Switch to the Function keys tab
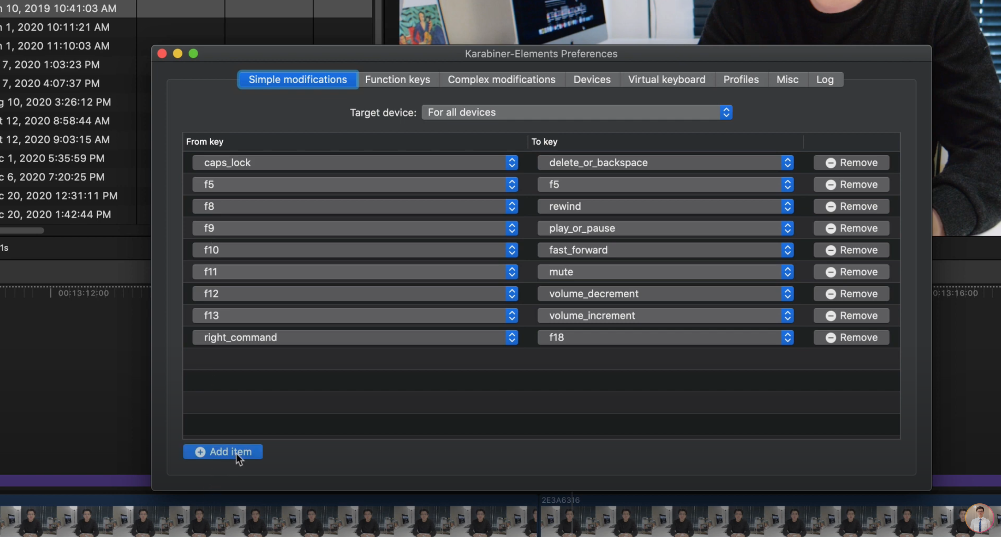1001x537 pixels. [x=397, y=80]
